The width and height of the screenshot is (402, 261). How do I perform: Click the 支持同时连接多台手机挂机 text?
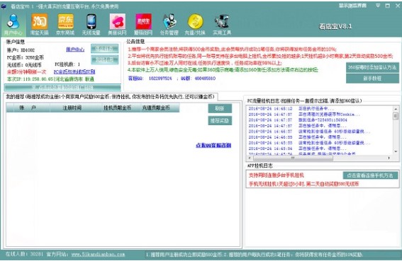coord(276,175)
